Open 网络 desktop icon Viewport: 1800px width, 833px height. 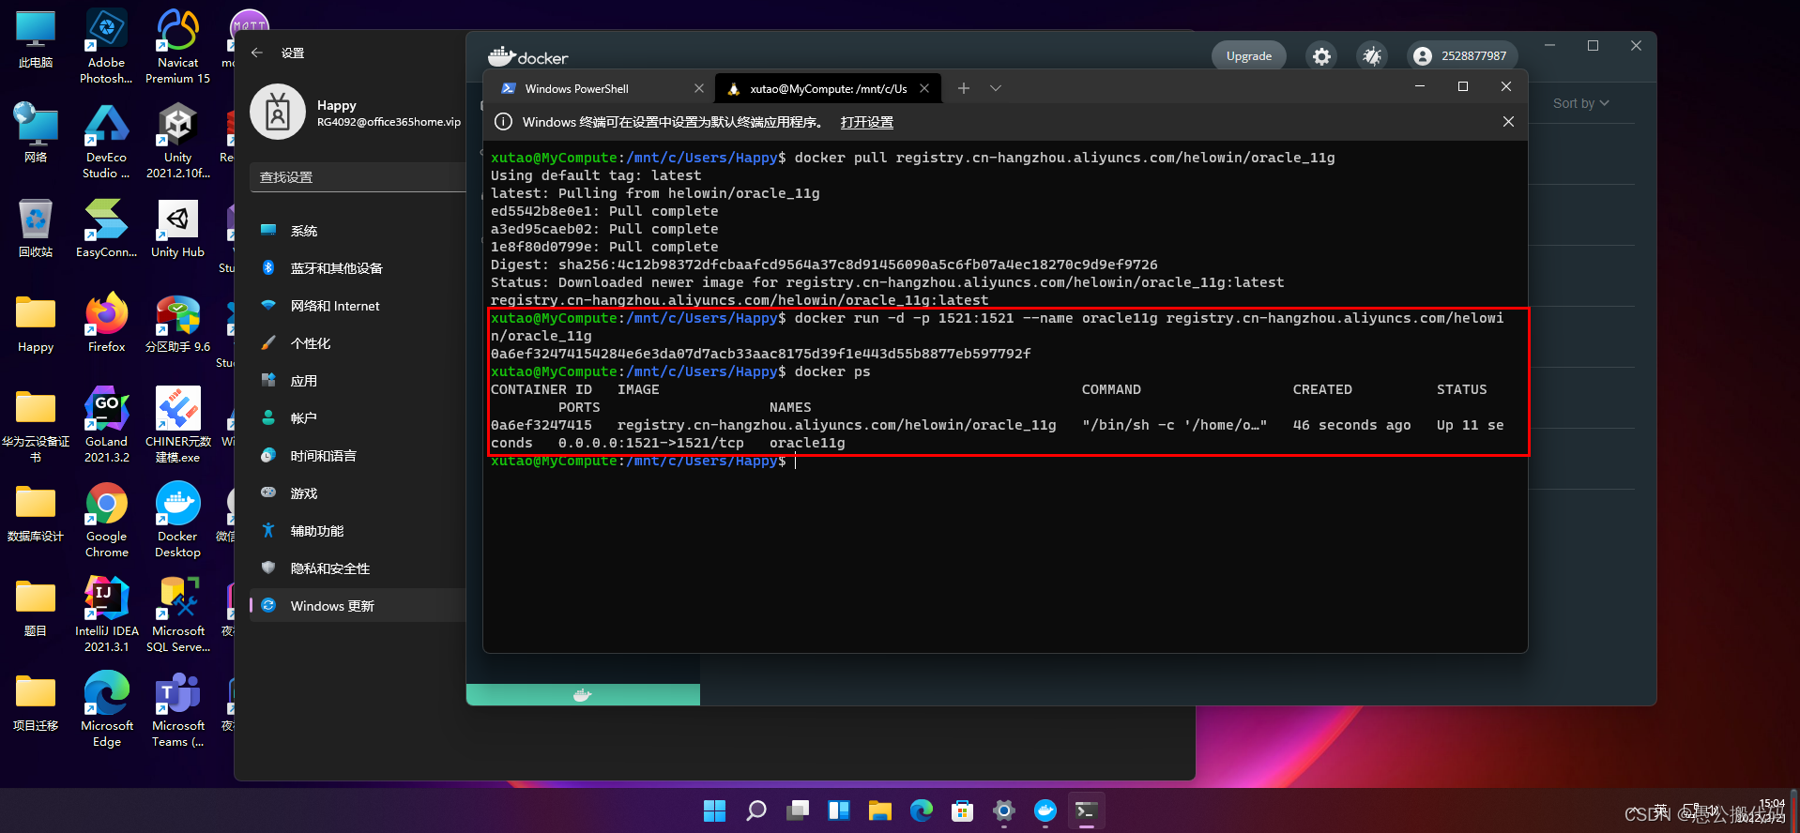[x=36, y=134]
